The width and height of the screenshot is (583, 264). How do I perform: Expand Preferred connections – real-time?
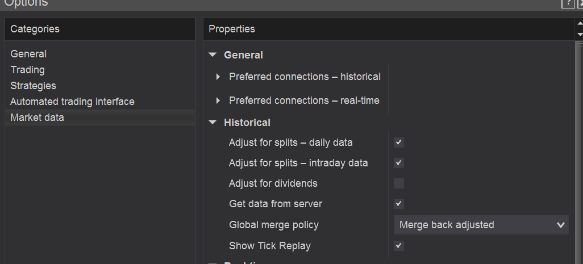tap(218, 100)
